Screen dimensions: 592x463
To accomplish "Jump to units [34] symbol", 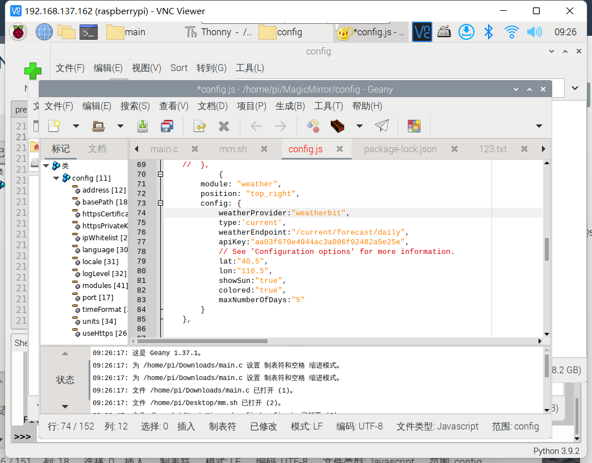I will (99, 322).
